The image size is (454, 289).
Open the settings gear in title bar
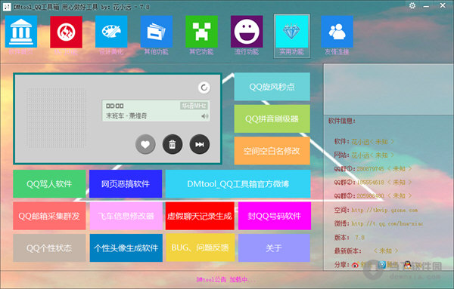point(412,5)
